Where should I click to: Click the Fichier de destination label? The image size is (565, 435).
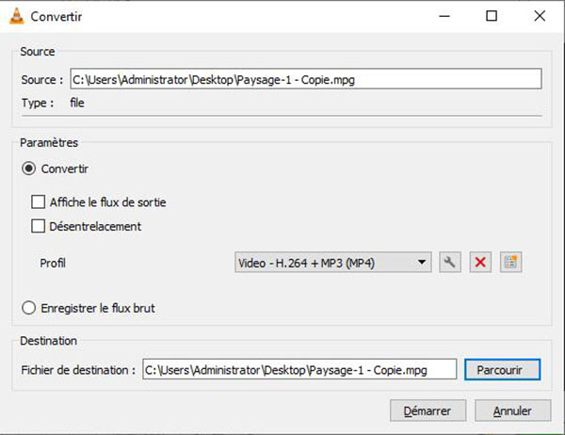pos(79,369)
